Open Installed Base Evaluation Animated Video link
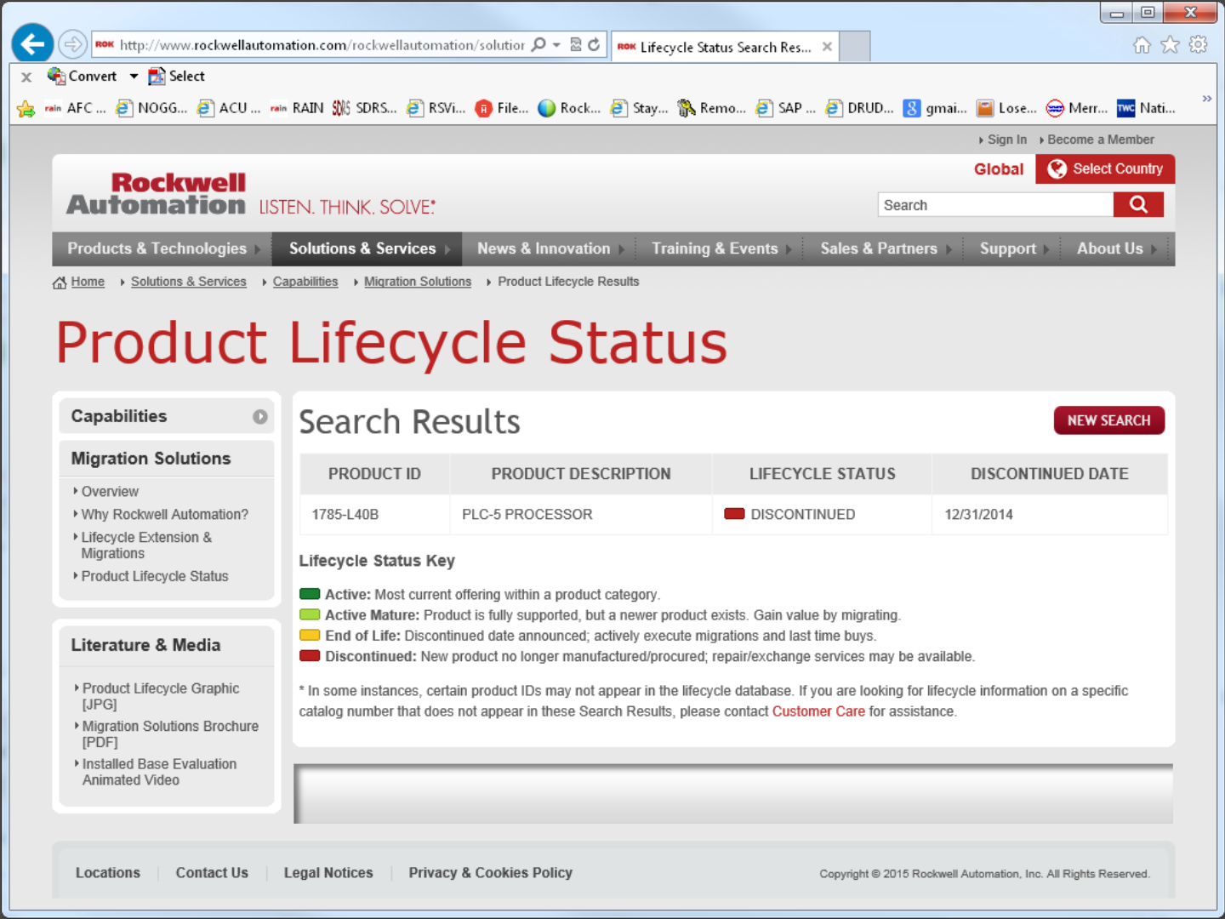Screen dimensions: 1225x919 159,772
